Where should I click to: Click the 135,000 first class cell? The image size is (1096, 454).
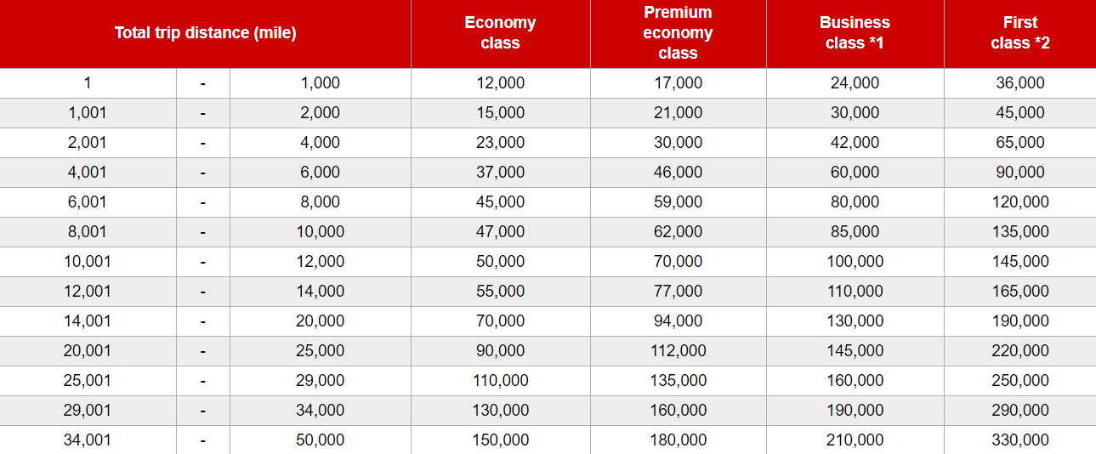[x=1020, y=232]
